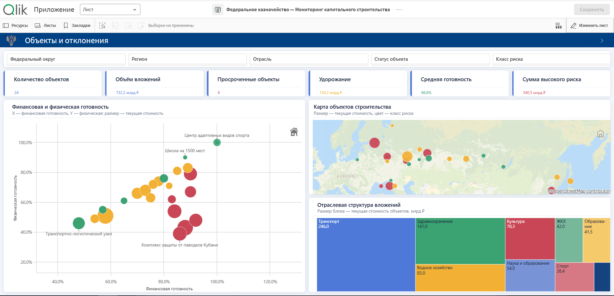Image resolution: width=614 pixels, height=296 pixels.
Task: Click the Изменить лист button
Action: click(590, 26)
